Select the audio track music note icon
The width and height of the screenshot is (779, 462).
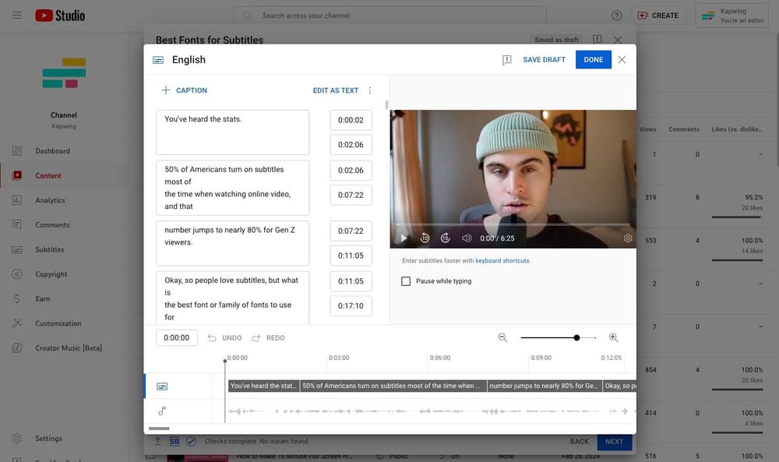(161, 411)
